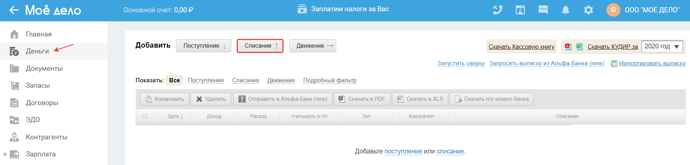Click ООО "МОЕ ДЕЛО" company name
The image size is (690, 165).
click(x=652, y=10)
